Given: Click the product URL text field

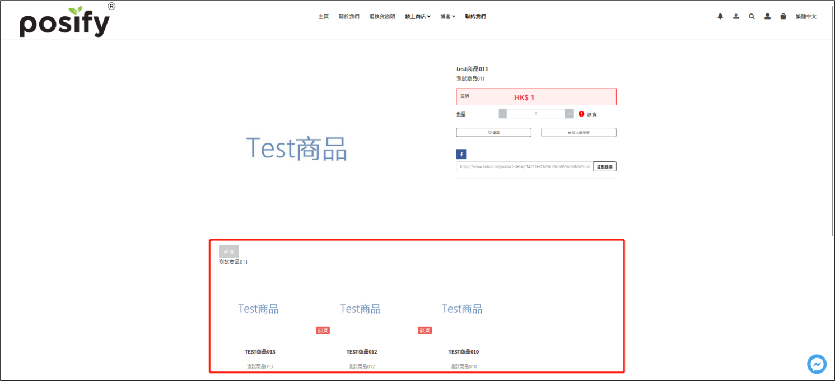Looking at the screenshot, I should pos(524,166).
